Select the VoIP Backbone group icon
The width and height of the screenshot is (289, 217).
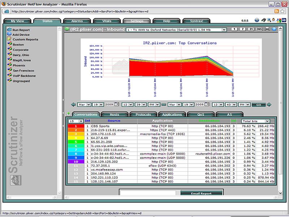point(10,75)
